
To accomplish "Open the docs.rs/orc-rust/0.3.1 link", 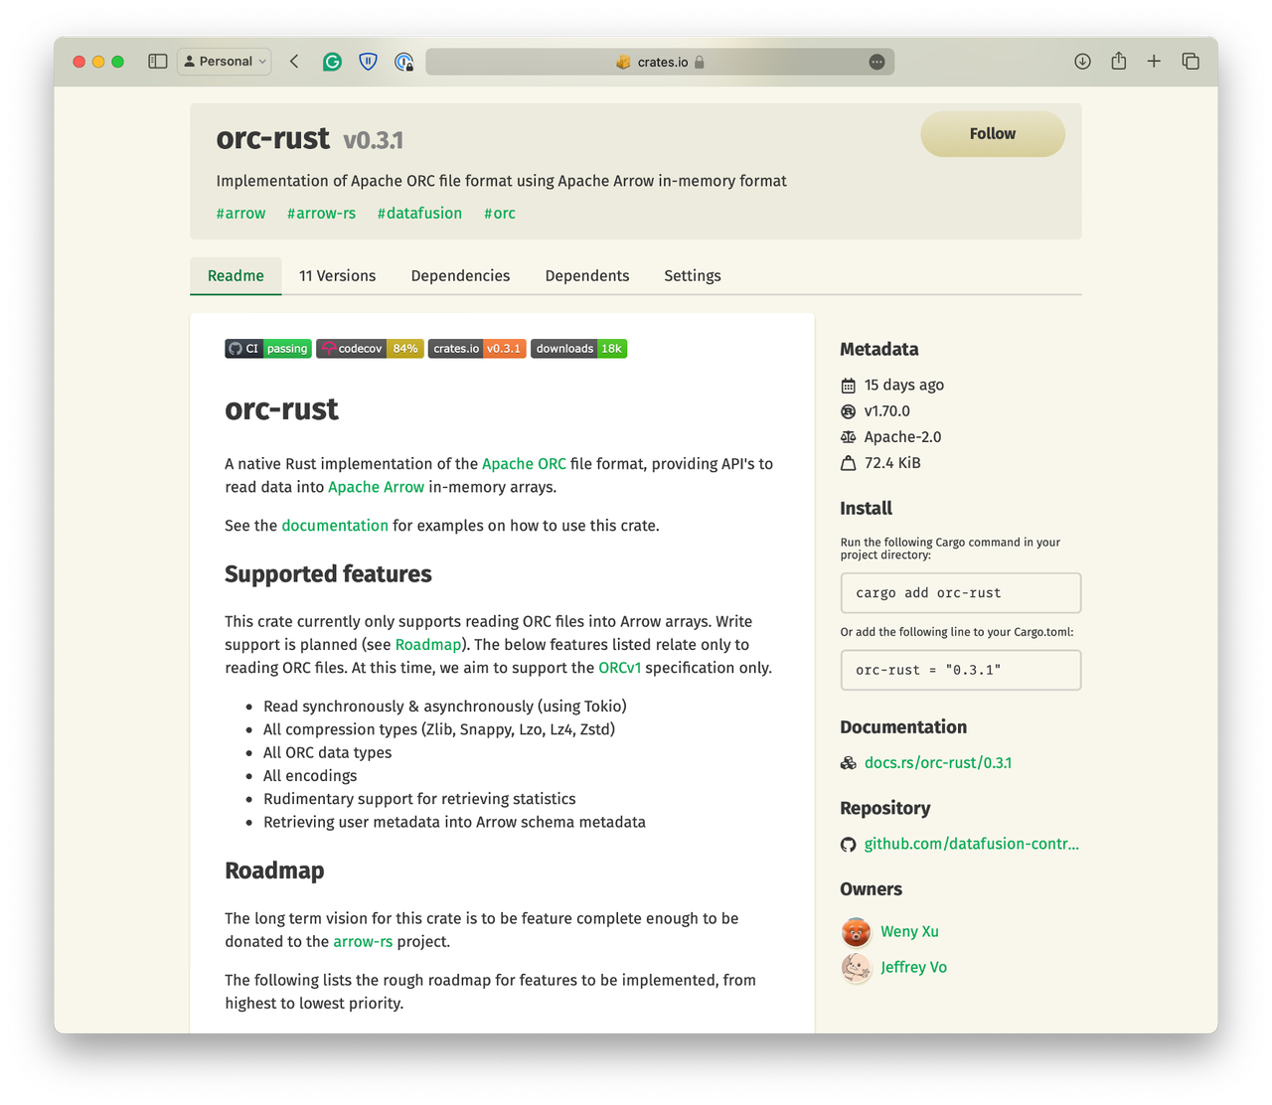I will tap(937, 763).
